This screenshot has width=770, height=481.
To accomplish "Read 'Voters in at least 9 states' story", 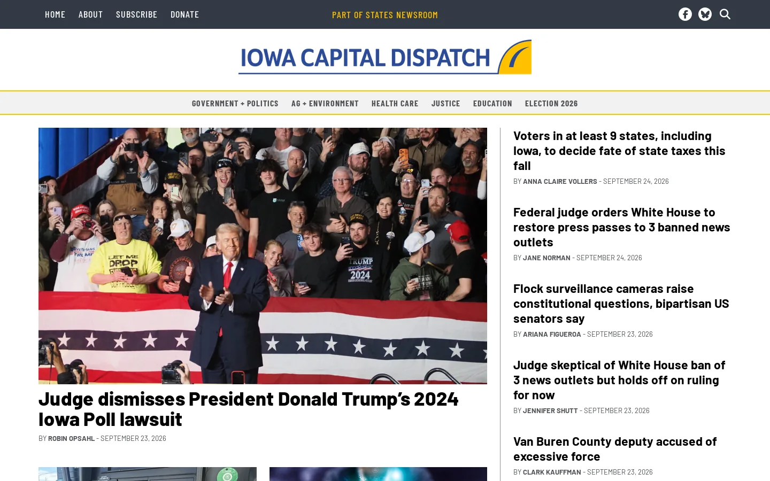I will 619,151.
